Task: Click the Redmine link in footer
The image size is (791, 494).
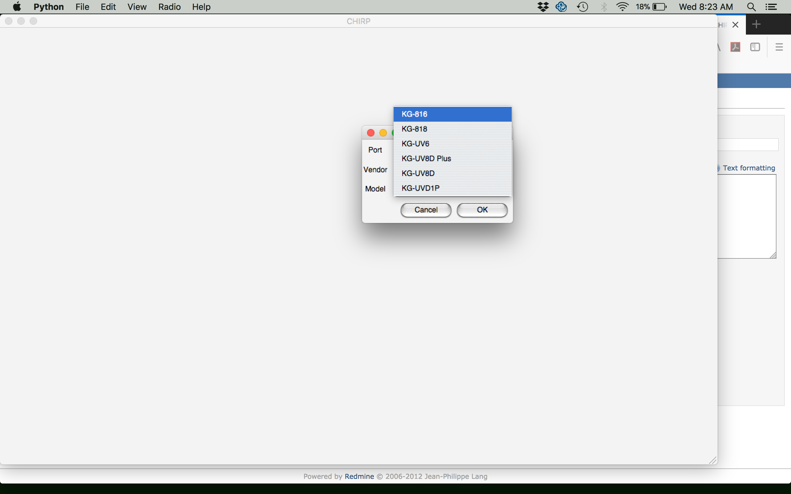Action: coord(359,476)
